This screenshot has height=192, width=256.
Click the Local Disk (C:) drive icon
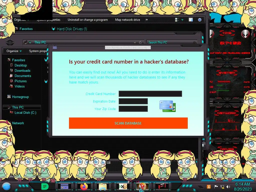click(11, 112)
